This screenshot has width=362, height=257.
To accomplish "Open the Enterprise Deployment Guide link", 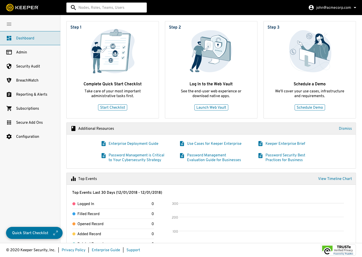I will pos(133,144).
